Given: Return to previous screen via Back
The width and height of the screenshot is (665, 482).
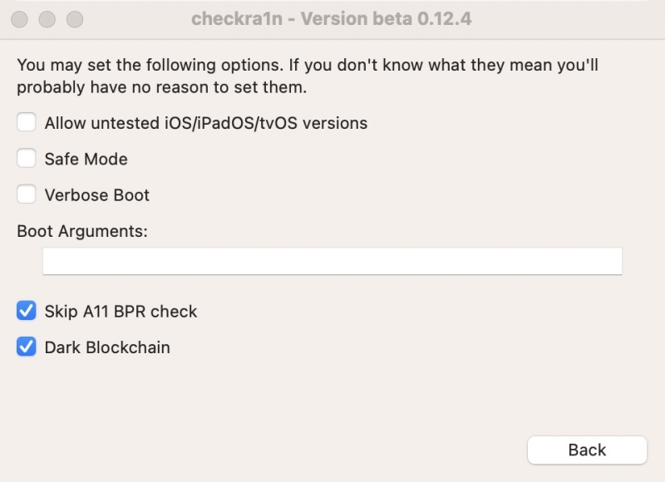Looking at the screenshot, I should 587,450.
